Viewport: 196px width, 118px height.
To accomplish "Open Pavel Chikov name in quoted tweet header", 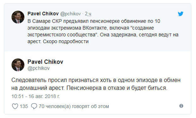I will (x=43, y=14).
